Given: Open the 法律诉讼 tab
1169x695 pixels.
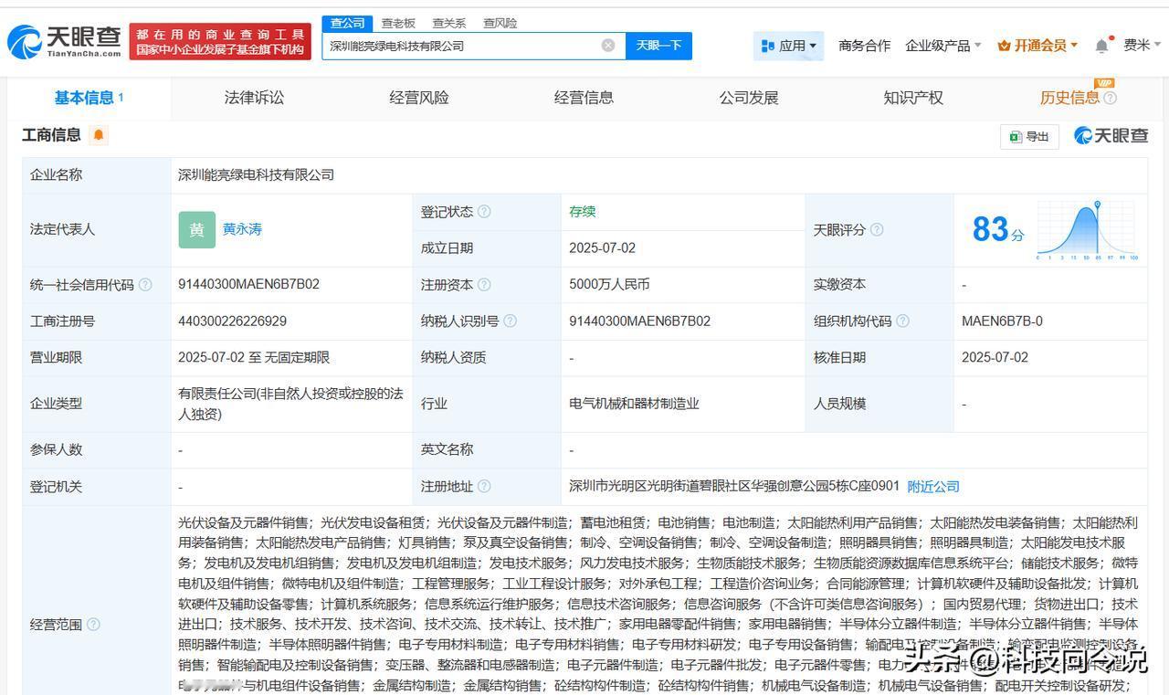Looking at the screenshot, I should tap(254, 98).
